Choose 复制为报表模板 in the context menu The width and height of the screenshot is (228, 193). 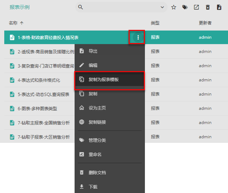point(110,80)
